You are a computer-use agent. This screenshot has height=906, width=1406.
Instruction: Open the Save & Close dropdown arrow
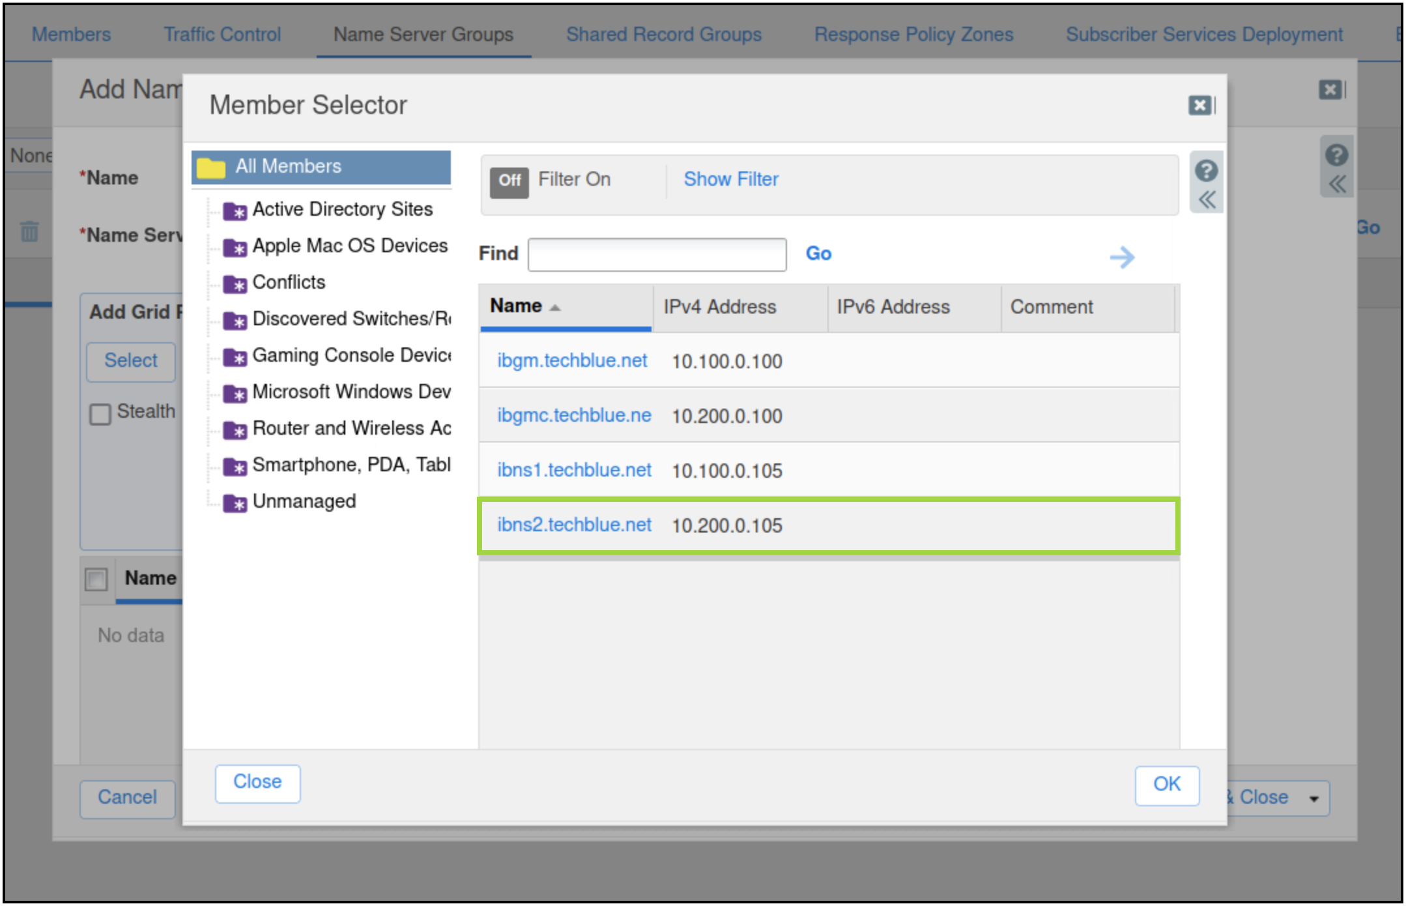[1313, 798]
